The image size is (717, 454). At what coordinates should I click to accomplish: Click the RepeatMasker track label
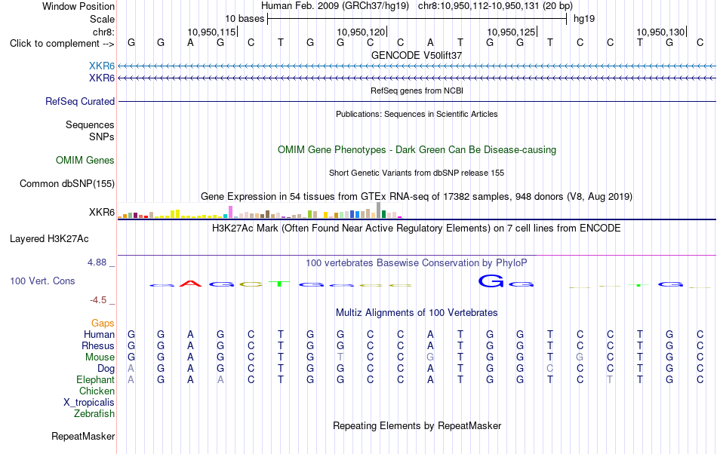tap(83, 436)
